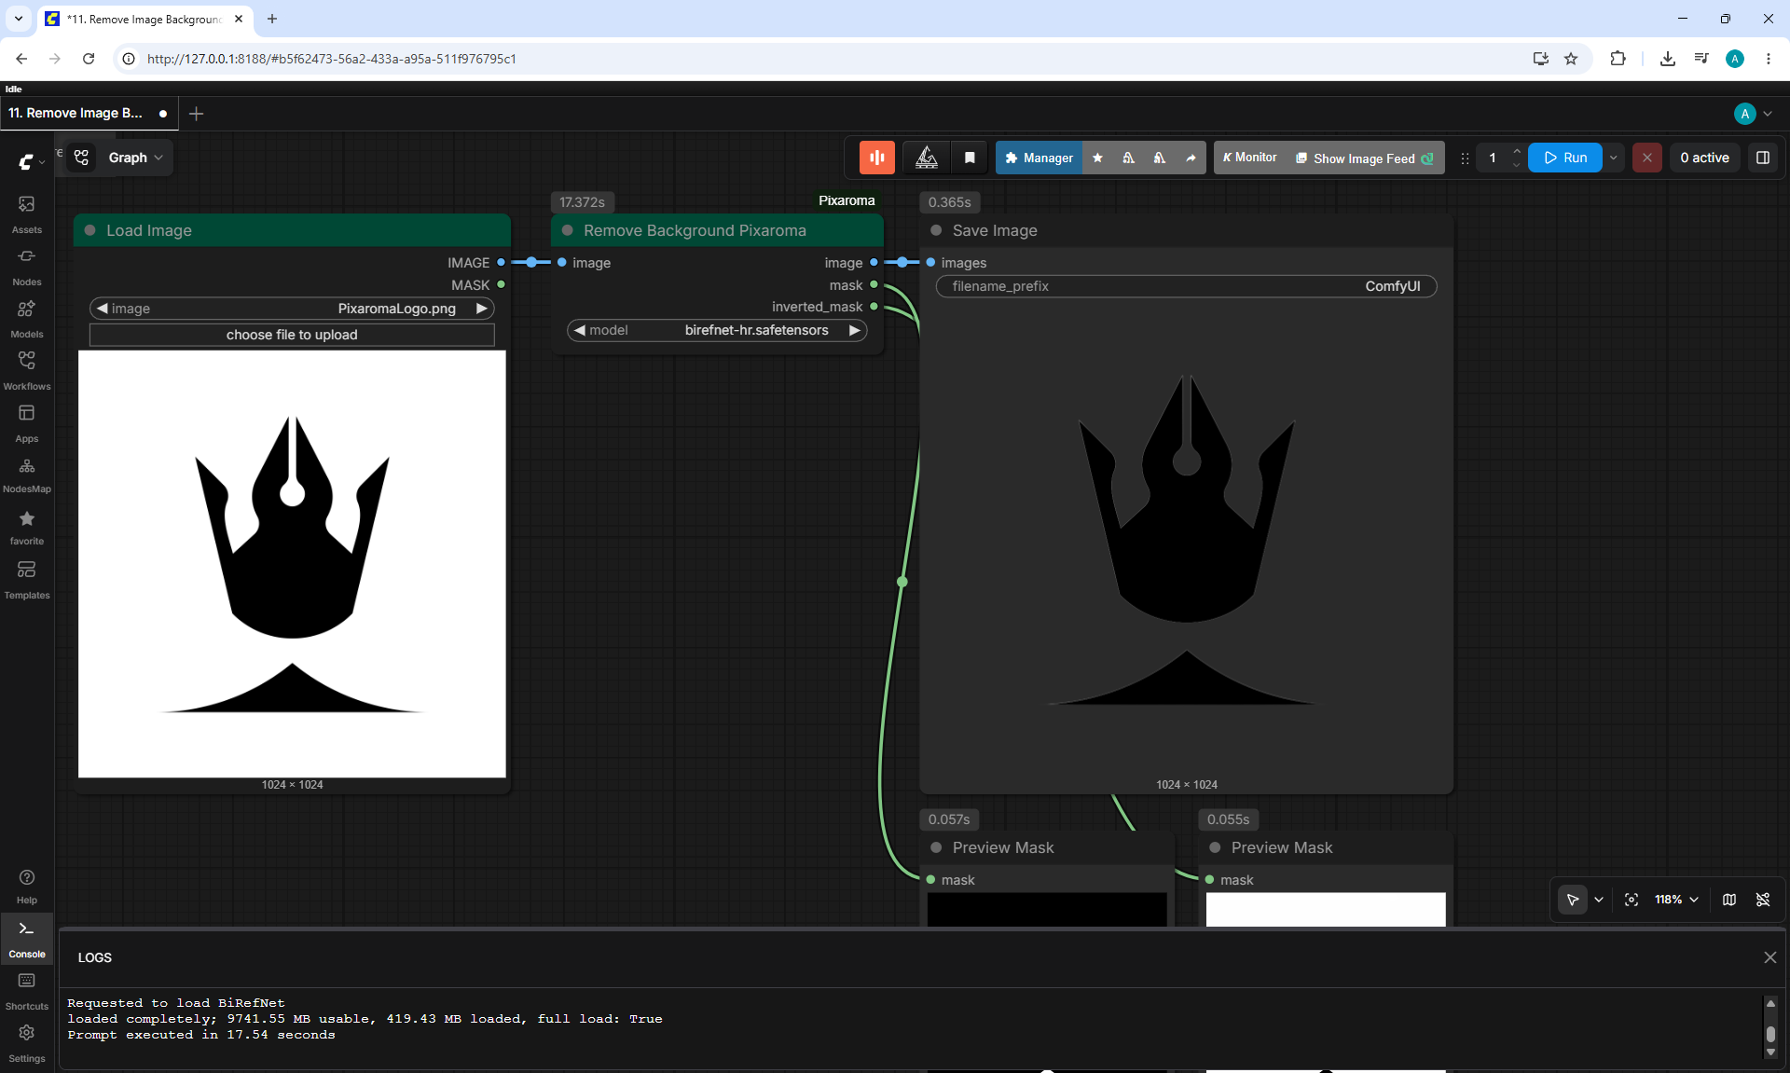The width and height of the screenshot is (1790, 1073).
Task: Open the 118% zoom dropdown
Action: [x=1676, y=900]
